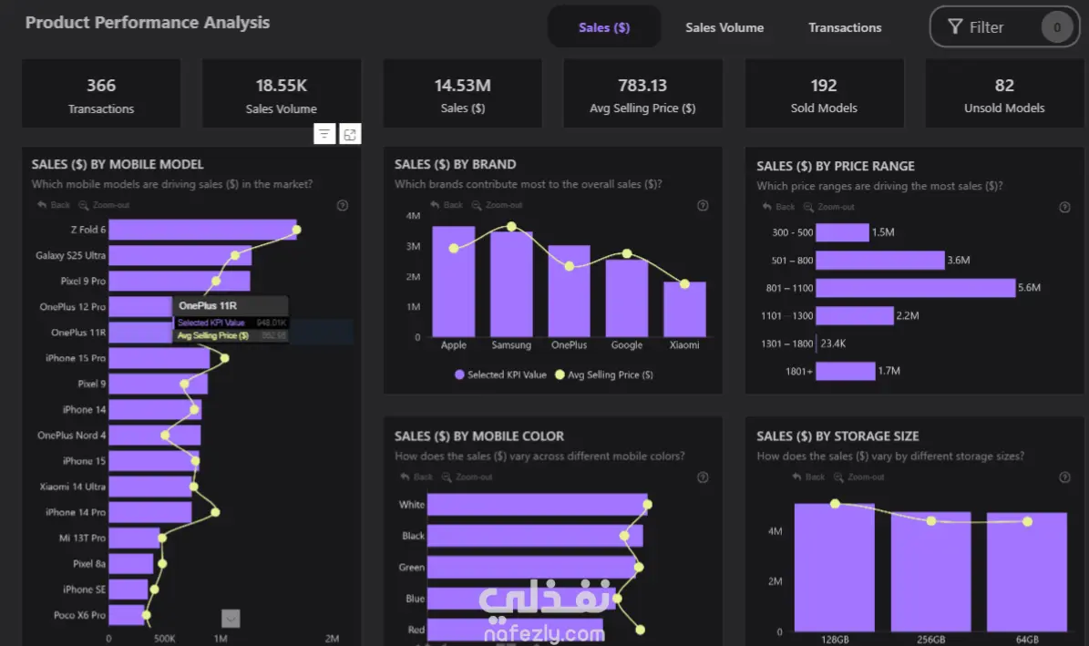Expand the scroll-down arrow in mobile model chart
Viewport: 1089px width, 646px height.
tap(231, 619)
